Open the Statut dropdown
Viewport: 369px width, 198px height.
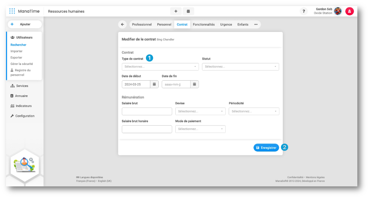coord(240,67)
